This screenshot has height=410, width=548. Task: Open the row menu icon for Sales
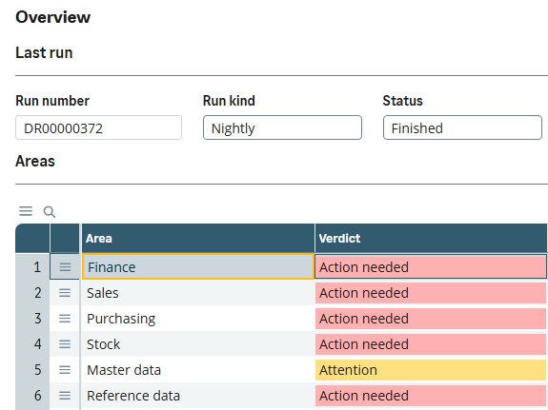(65, 293)
